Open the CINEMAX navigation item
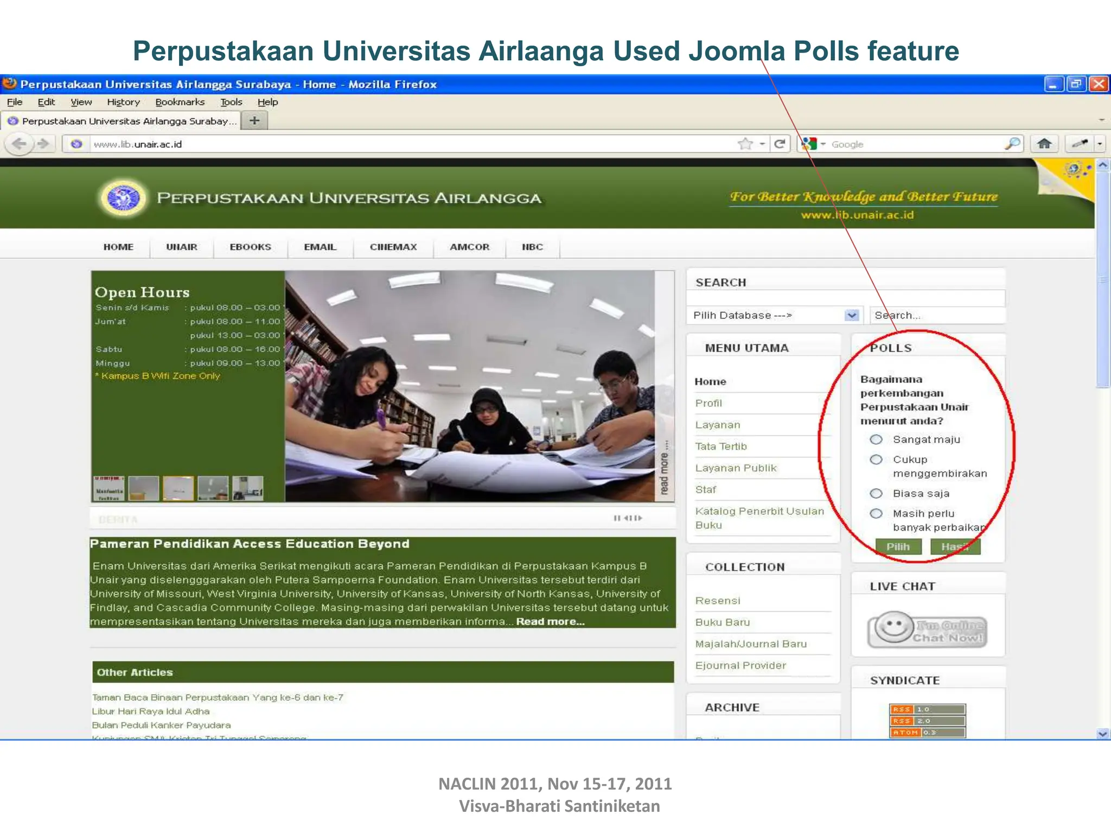 click(x=393, y=247)
